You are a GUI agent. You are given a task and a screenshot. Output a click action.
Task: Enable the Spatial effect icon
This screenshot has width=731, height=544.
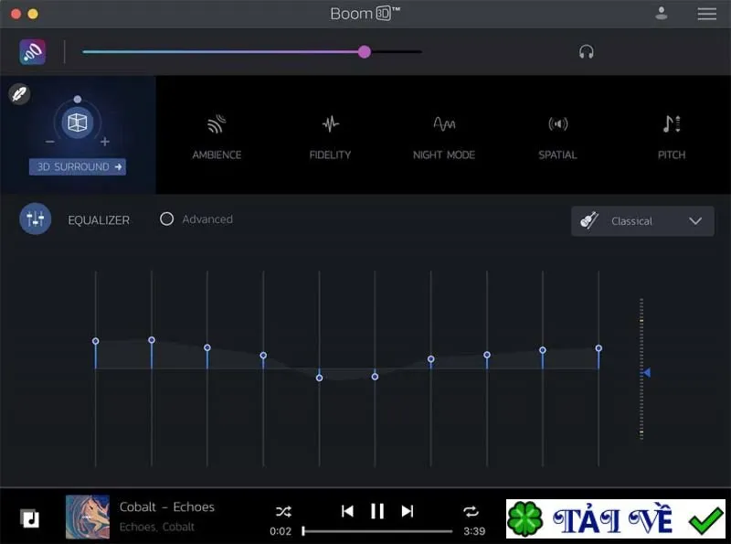[x=558, y=124]
